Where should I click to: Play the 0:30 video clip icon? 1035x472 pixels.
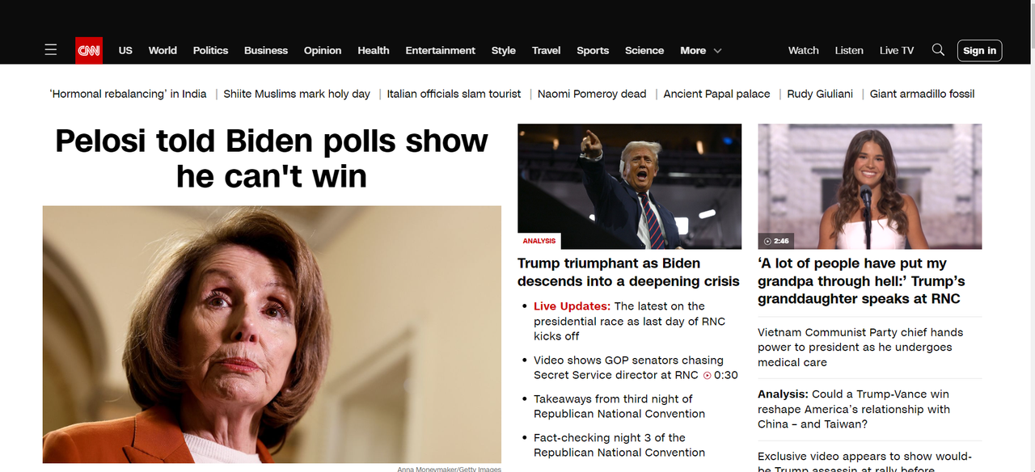[x=708, y=375]
